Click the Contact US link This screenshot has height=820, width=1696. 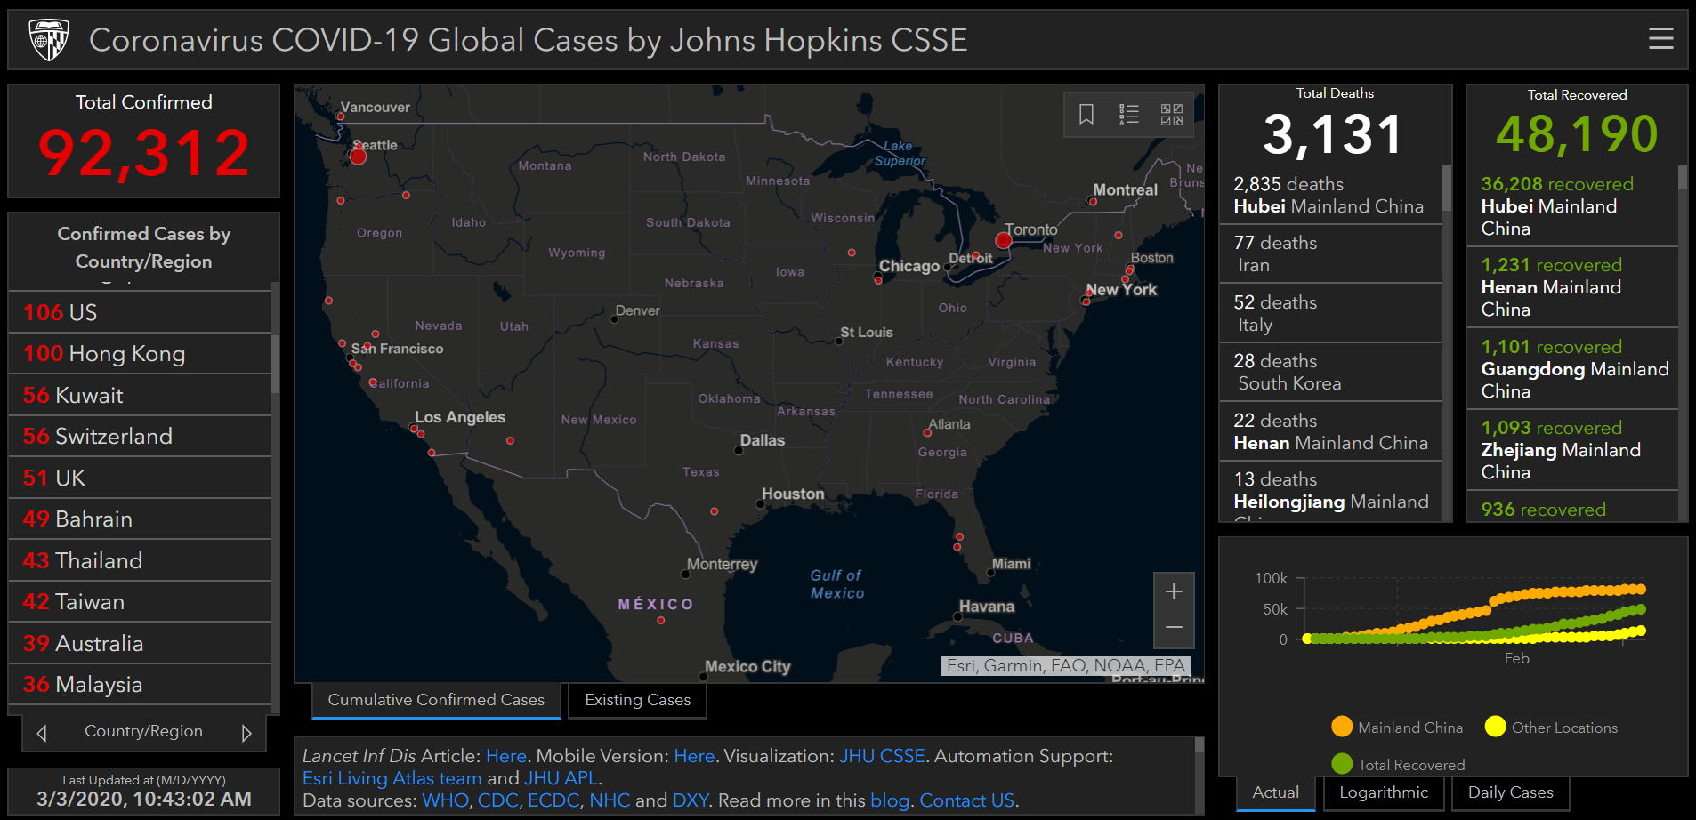[x=966, y=800]
